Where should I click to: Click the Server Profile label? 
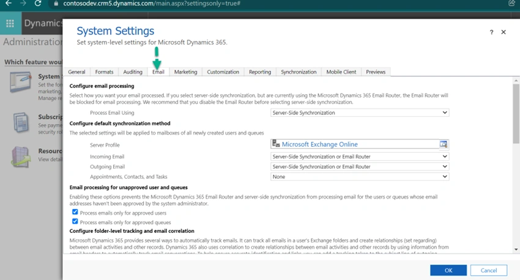pos(105,145)
